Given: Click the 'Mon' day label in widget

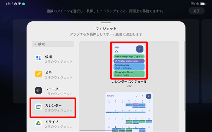Looking at the screenshot, I should 117,47.
